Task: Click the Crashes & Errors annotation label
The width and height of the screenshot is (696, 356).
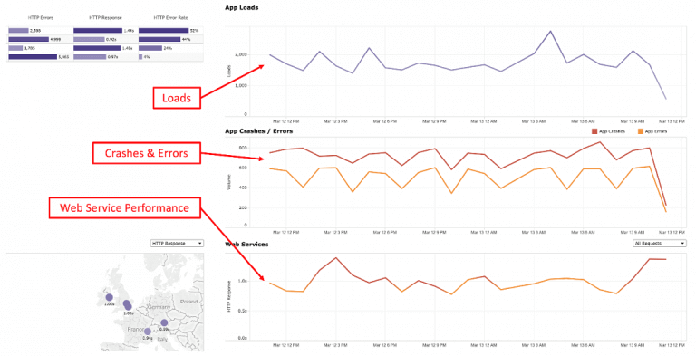Action: point(147,153)
